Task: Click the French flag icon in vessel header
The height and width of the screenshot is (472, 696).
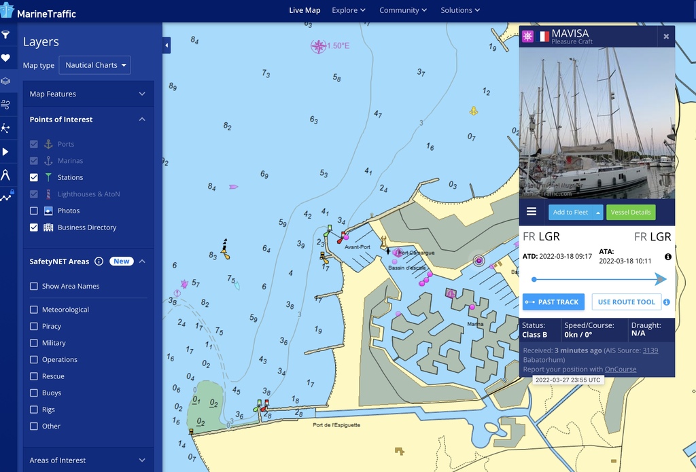Action: point(542,37)
